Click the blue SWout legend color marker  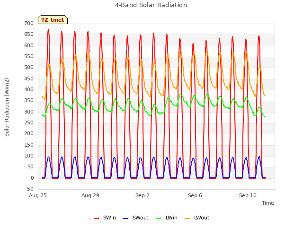[125, 218]
